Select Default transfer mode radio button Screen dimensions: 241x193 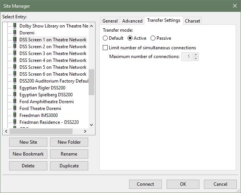[105, 38]
